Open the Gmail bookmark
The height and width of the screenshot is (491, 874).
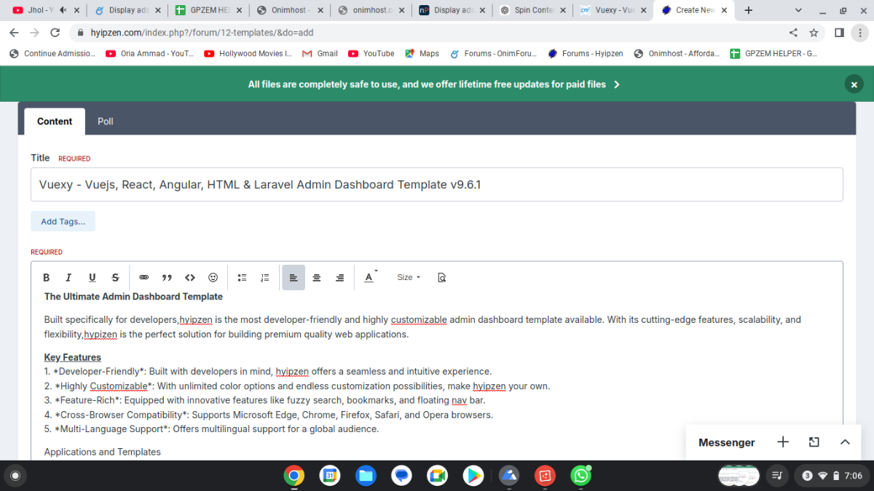320,54
